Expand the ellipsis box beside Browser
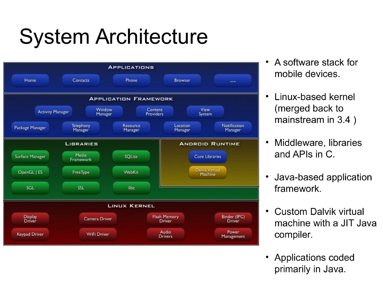The width and height of the screenshot is (383, 287). pos(233,80)
